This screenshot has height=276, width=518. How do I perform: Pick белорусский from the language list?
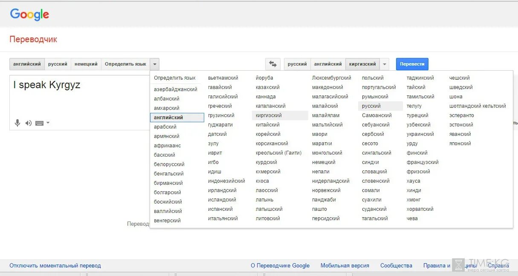[169, 164]
